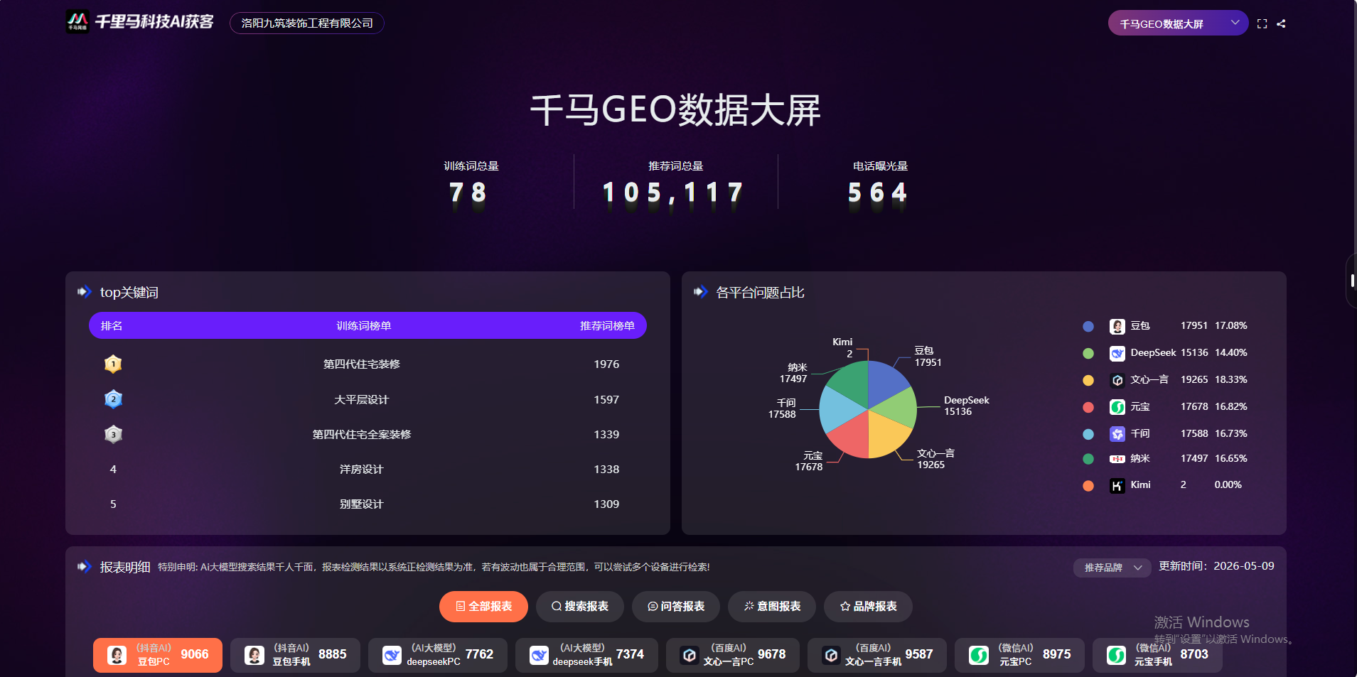Viewport: 1357px width, 677px height.
Task: Click the 推荐词总量 value 105,117
Action: point(672,193)
